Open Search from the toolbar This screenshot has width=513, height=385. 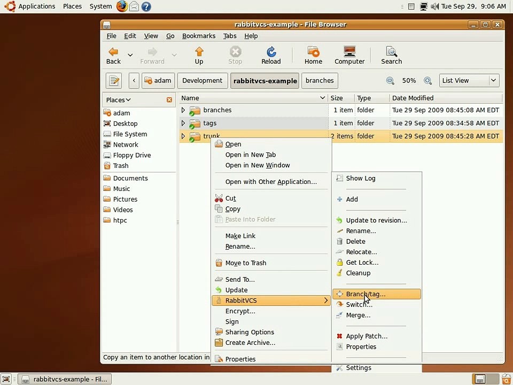click(391, 52)
